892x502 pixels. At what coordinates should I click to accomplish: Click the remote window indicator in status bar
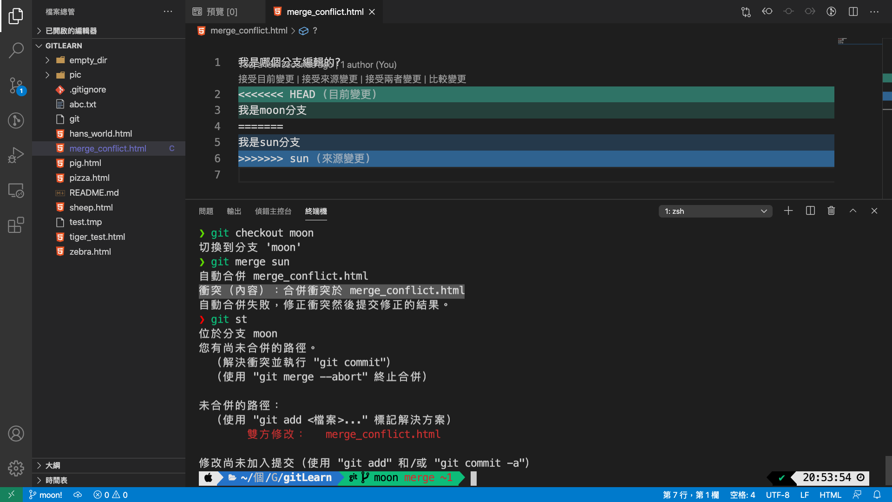11,495
